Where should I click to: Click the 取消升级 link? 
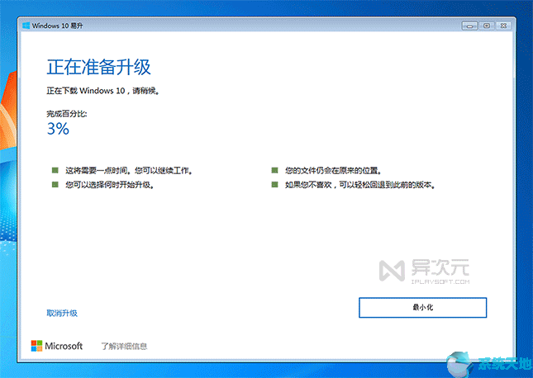pos(62,313)
